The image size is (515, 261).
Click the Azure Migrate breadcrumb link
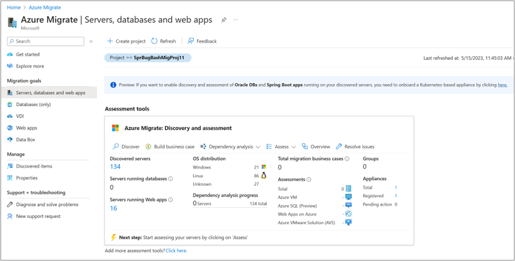tap(44, 7)
